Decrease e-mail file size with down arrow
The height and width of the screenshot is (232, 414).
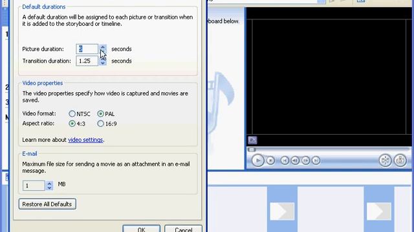(x=49, y=188)
